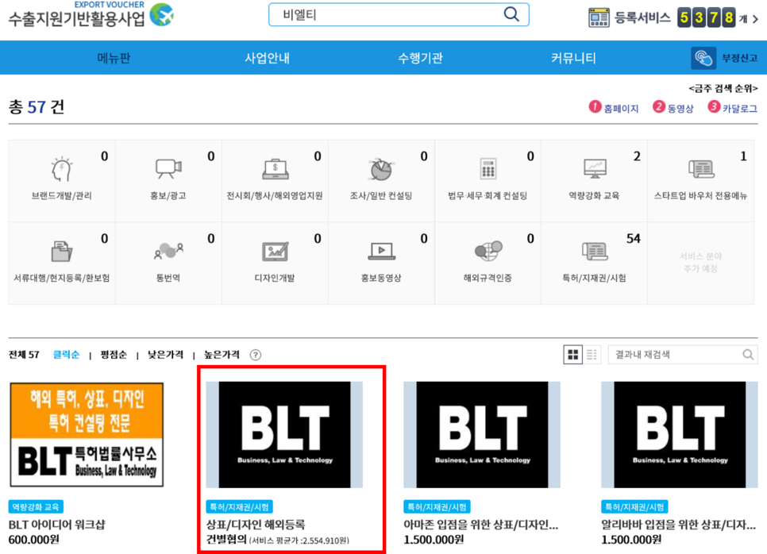Select the 서류대행/현지등록/환보험 folder icon
The image size is (767, 554).
pyautogui.click(x=62, y=252)
